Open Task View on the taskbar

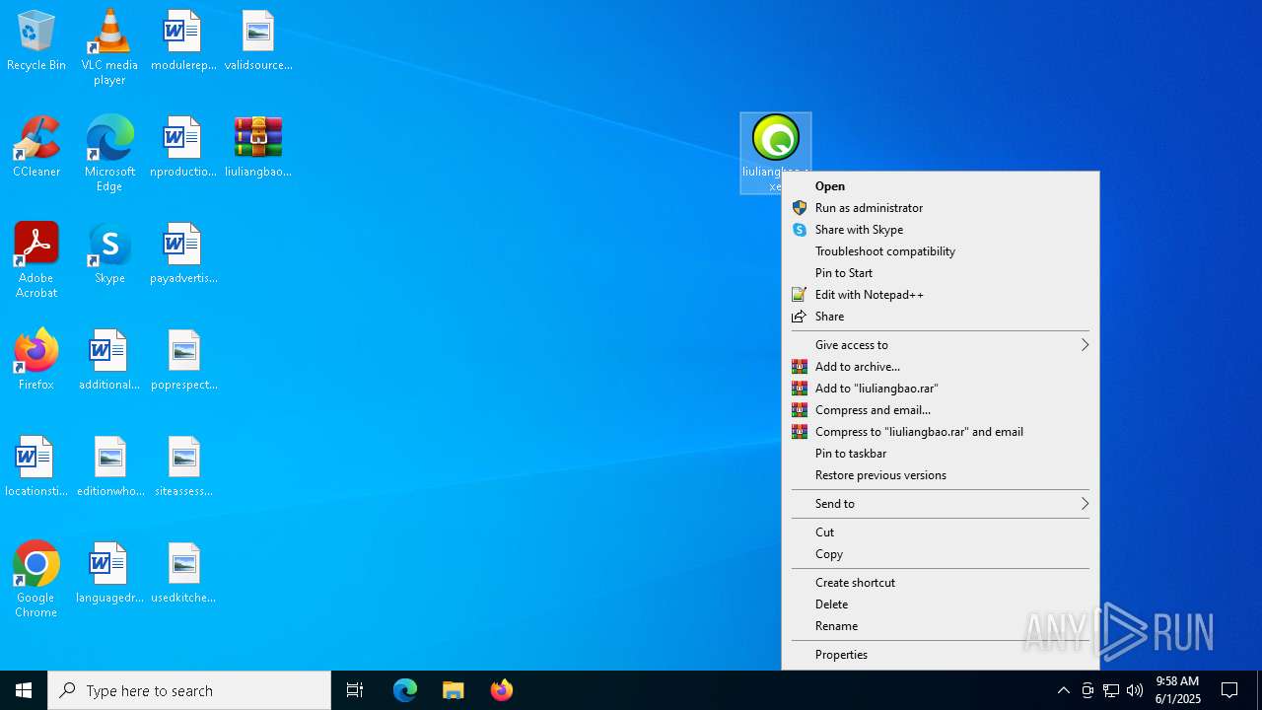(x=355, y=690)
